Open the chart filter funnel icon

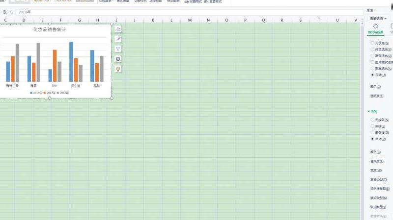click(118, 49)
